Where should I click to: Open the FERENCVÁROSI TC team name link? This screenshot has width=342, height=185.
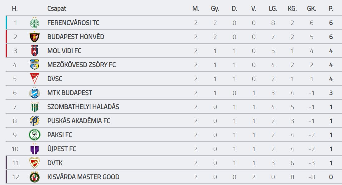click(73, 23)
